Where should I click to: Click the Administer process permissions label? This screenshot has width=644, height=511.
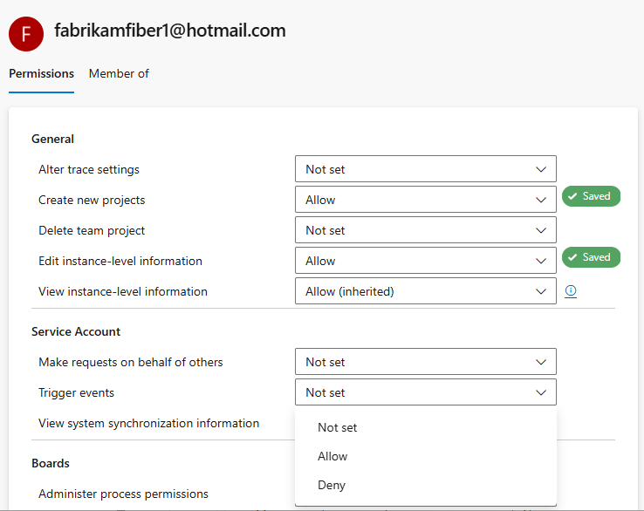point(123,494)
